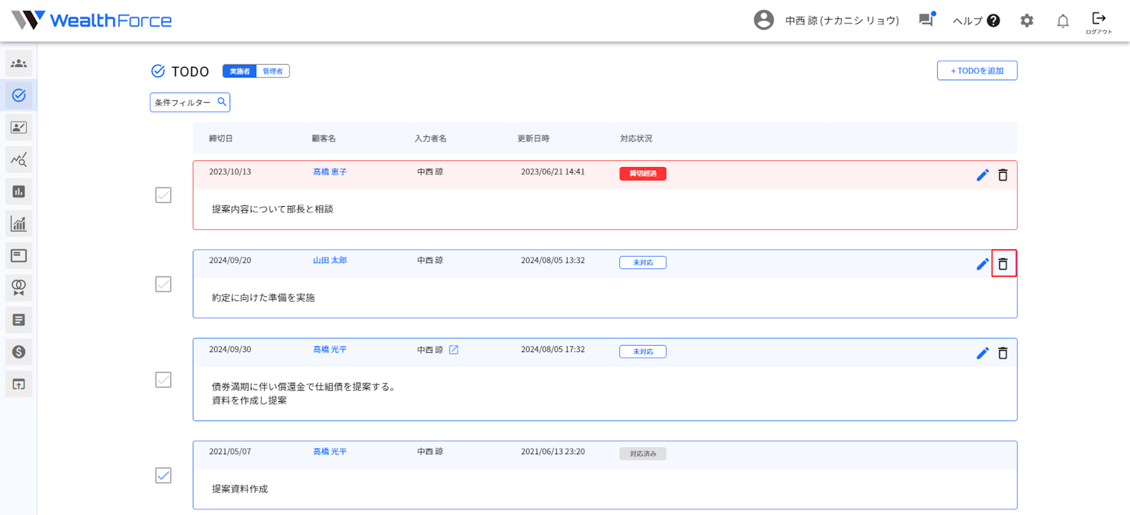
Task: Delete the 高橋 恵子 TODO with trash icon
Action: [x=1003, y=175]
